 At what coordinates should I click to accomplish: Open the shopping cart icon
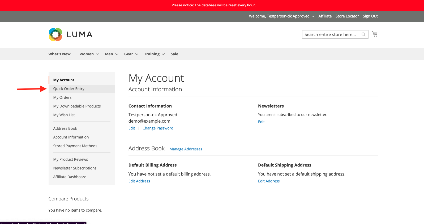(375, 34)
